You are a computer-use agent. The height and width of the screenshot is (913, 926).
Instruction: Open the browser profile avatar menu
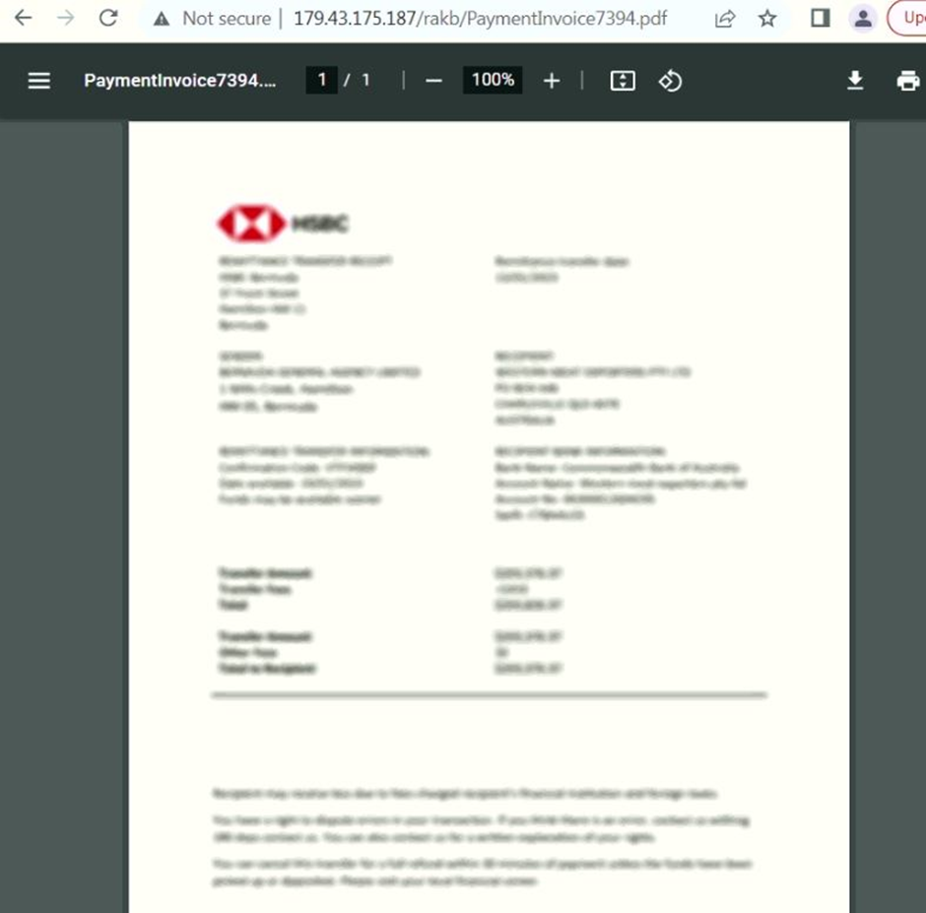pyautogui.click(x=863, y=19)
